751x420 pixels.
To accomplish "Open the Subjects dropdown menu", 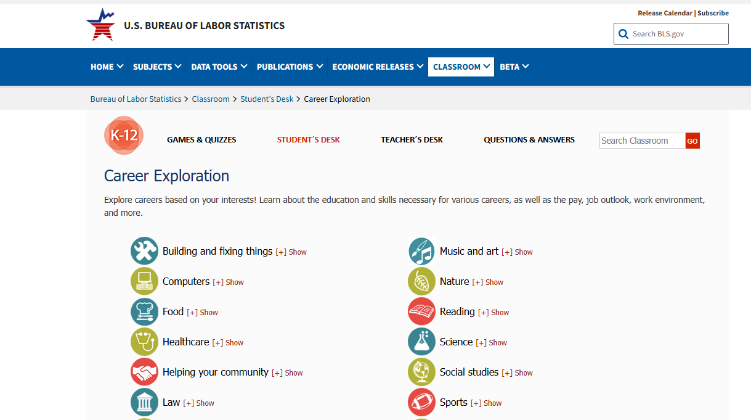I will click(x=157, y=67).
